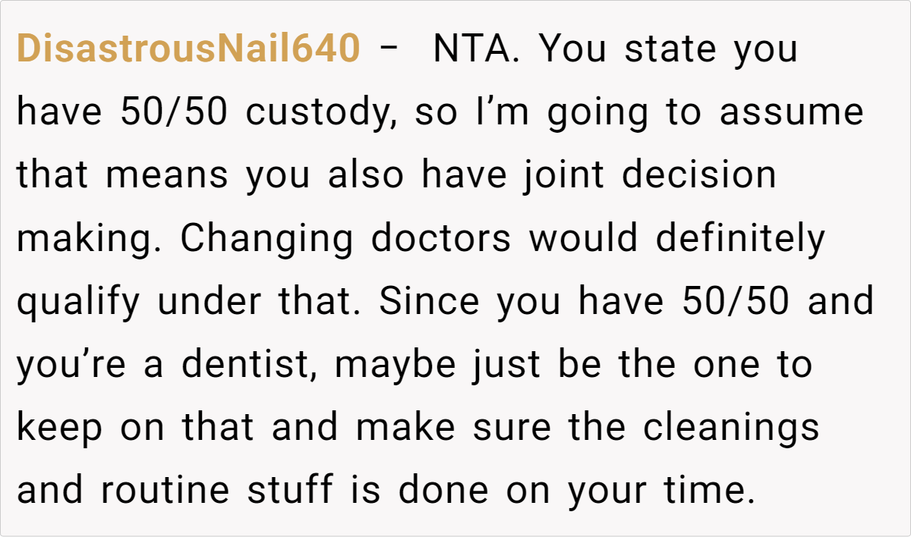Click the word "stuff"
This screenshot has width=911, height=537.
[289, 491]
